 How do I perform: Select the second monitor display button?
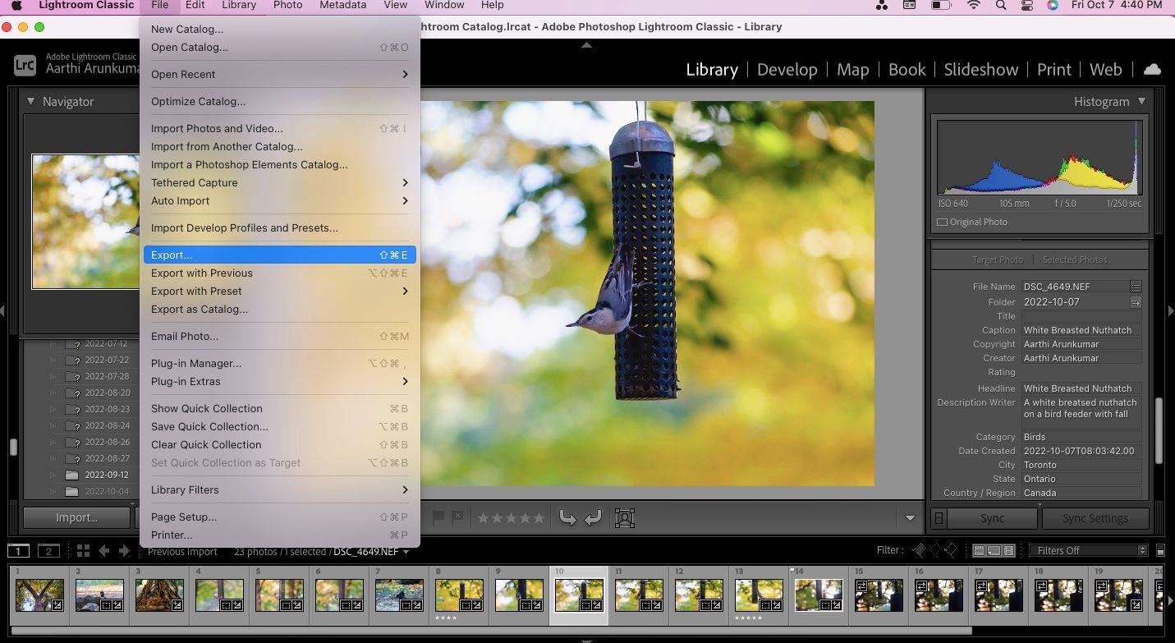(x=48, y=551)
